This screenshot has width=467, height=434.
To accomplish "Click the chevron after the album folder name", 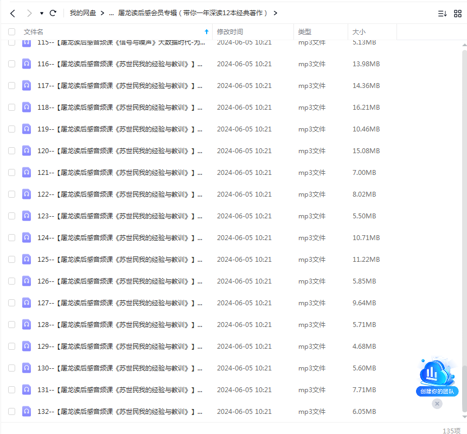I will click(x=276, y=12).
